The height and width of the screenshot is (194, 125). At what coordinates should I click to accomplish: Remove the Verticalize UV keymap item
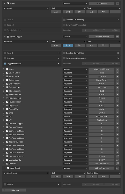pyautogui.click(x=117, y=160)
